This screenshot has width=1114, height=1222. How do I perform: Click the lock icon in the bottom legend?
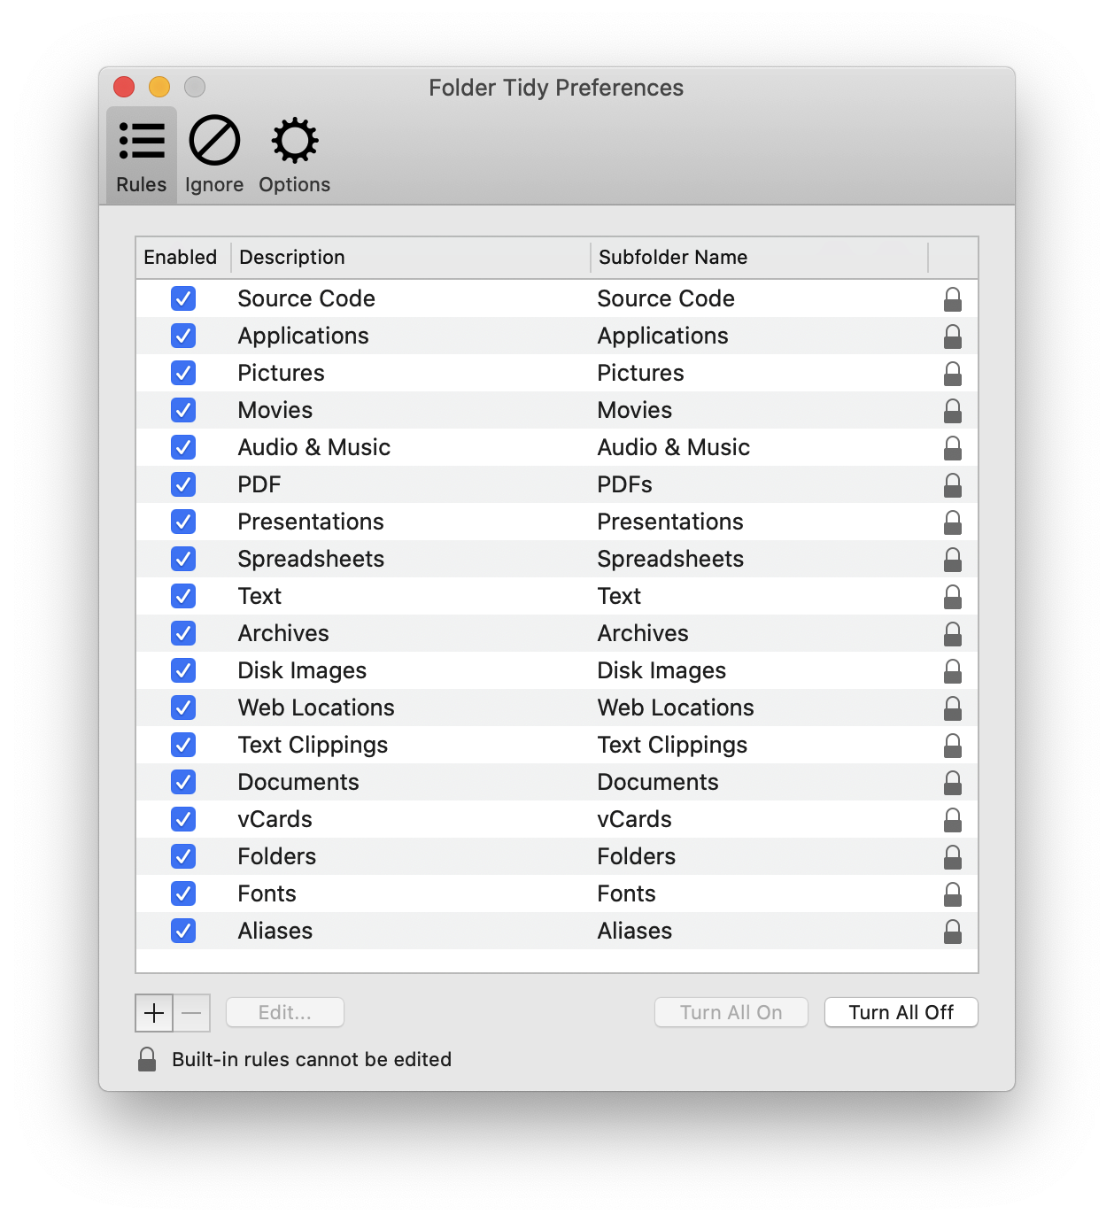click(146, 1059)
